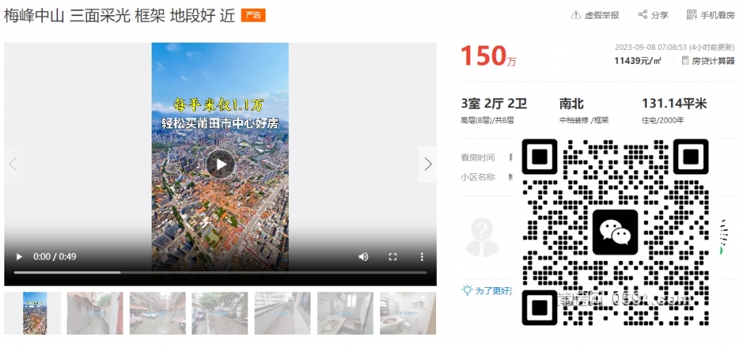Click the 住宅/2000年 text
Screen dimensions: 743x348
(x=663, y=120)
